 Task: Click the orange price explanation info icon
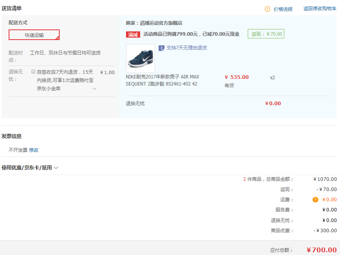tap(267, 9)
